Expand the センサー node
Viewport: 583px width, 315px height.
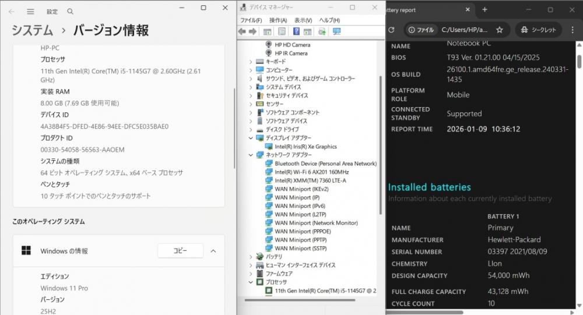251,104
